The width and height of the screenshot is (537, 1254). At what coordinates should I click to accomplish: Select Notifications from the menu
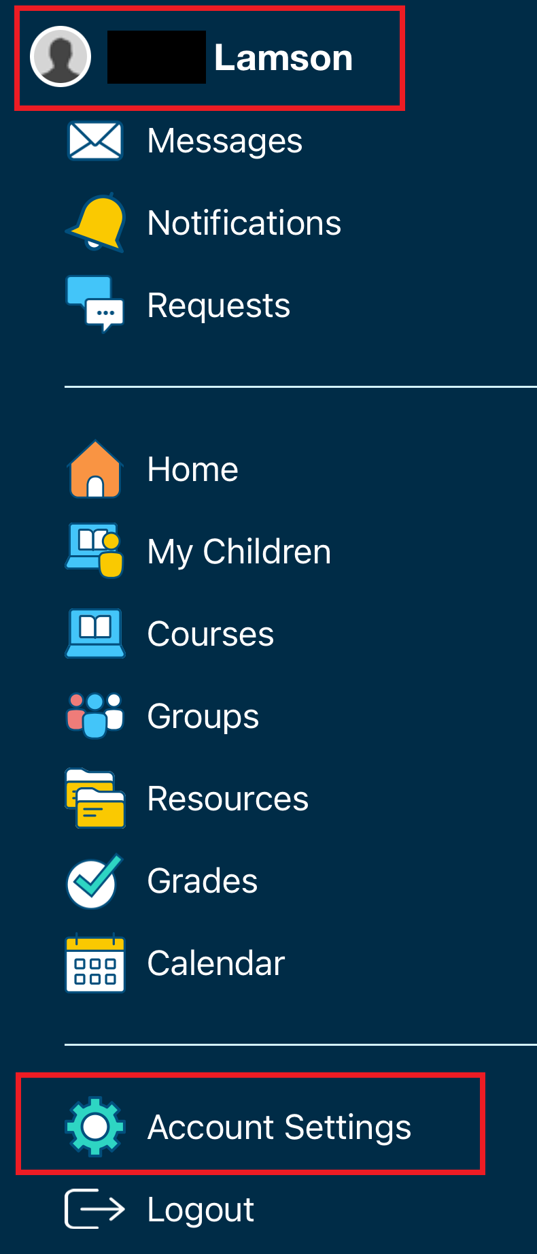click(x=244, y=223)
